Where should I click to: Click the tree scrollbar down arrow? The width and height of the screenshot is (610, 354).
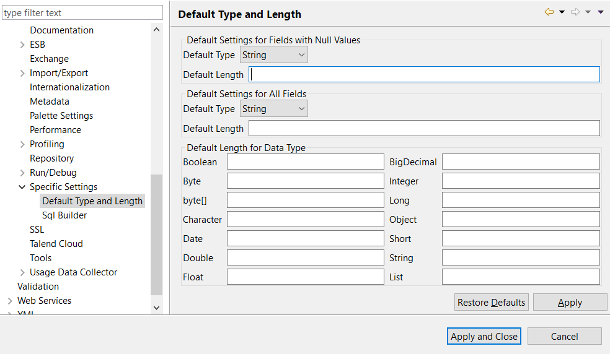click(156, 308)
